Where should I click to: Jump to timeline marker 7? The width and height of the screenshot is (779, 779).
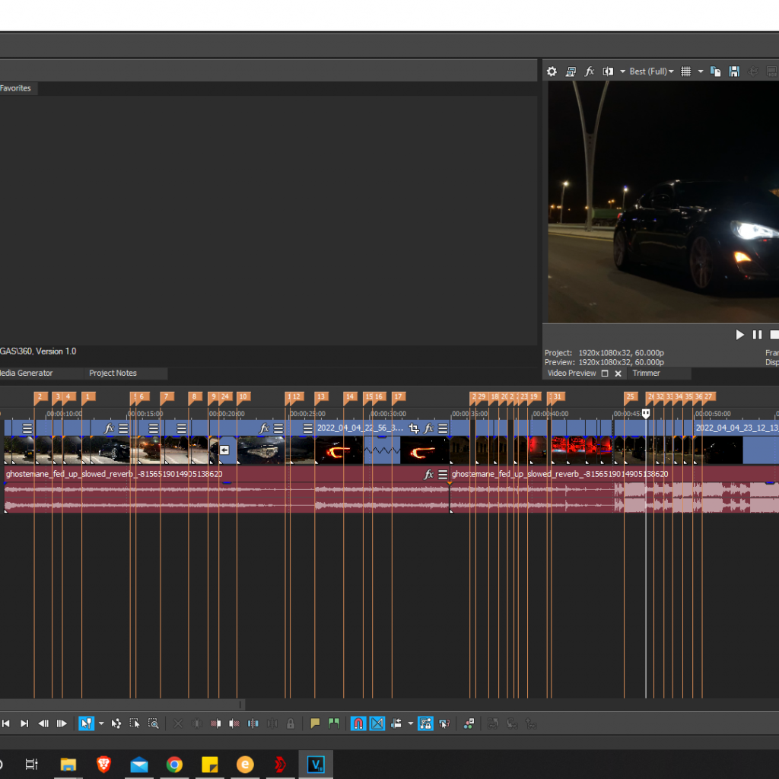167,396
